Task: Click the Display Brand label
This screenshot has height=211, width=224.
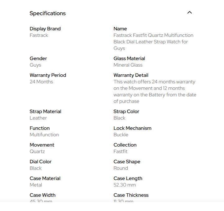Action: pos(45,29)
